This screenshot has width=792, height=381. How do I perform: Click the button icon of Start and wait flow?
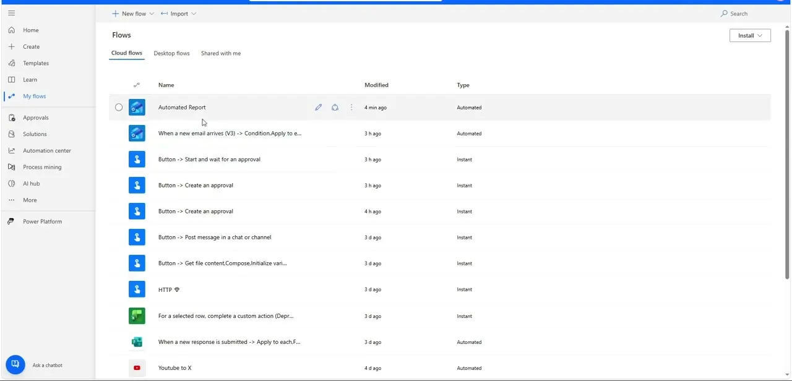(137, 159)
